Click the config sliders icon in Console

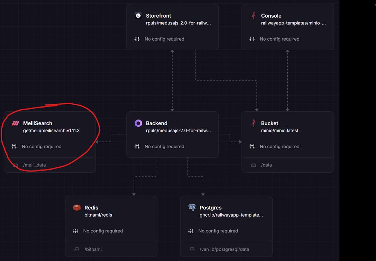(252, 39)
